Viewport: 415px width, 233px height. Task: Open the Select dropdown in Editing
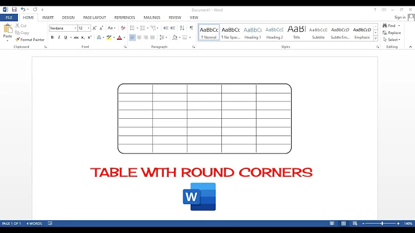pos(392,39)
